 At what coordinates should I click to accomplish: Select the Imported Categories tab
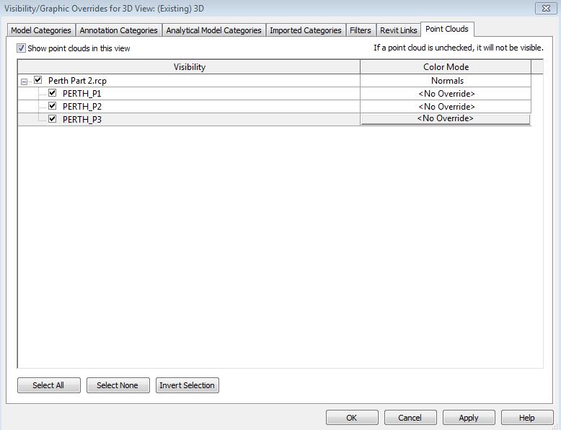point(306,30)
